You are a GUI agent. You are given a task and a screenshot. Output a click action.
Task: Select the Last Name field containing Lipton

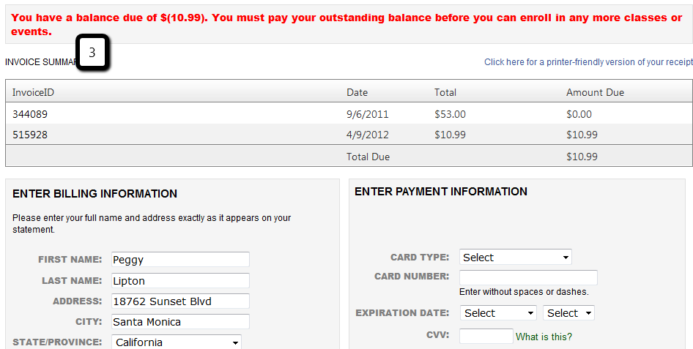(180, 281)
